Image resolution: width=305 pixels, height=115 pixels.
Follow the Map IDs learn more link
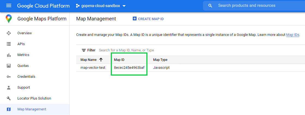pos(292,35)
